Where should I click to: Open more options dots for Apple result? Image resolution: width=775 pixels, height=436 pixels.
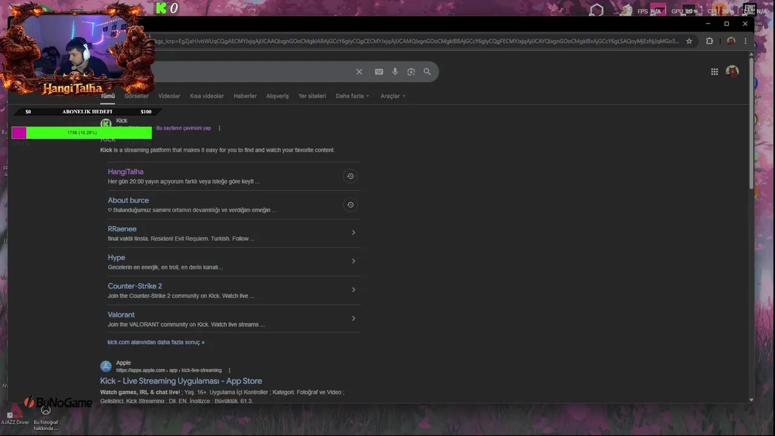pyautogui.click(x=229, y=370)
